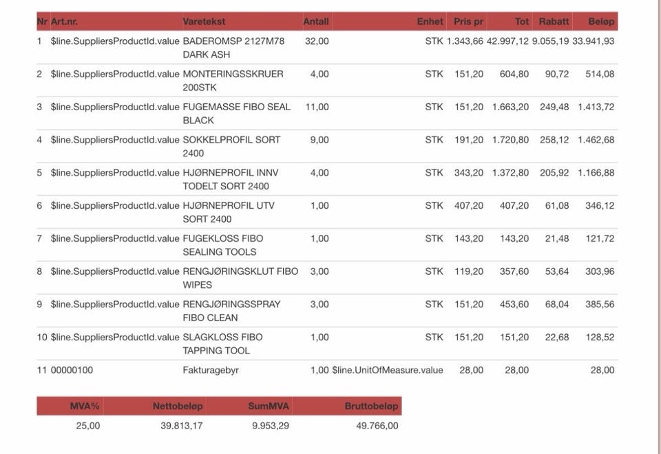Click the Varetekst column header
The width and height of the screenshot is (661, 454).
click(x=204, y=21)
